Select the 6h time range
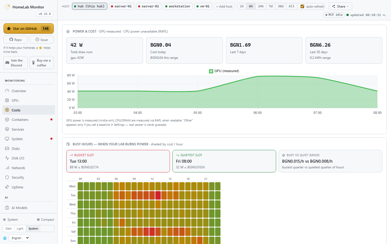Screen dimensions: 391x244 click(251, 6)
